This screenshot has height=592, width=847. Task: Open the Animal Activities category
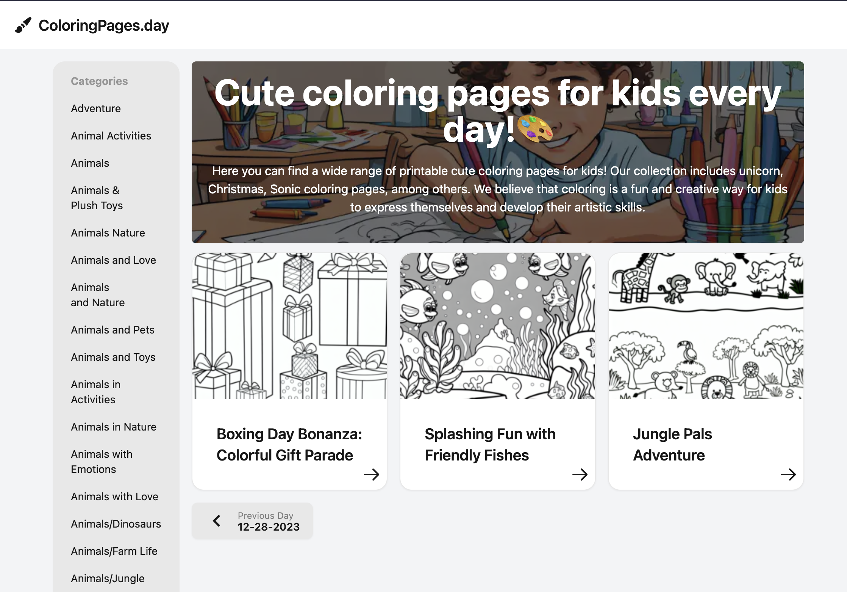(x=111, y=136)
